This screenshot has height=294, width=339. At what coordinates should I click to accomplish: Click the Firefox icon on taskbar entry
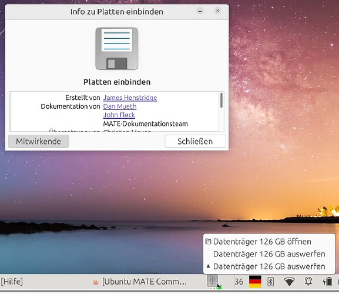tap(96, 282)
